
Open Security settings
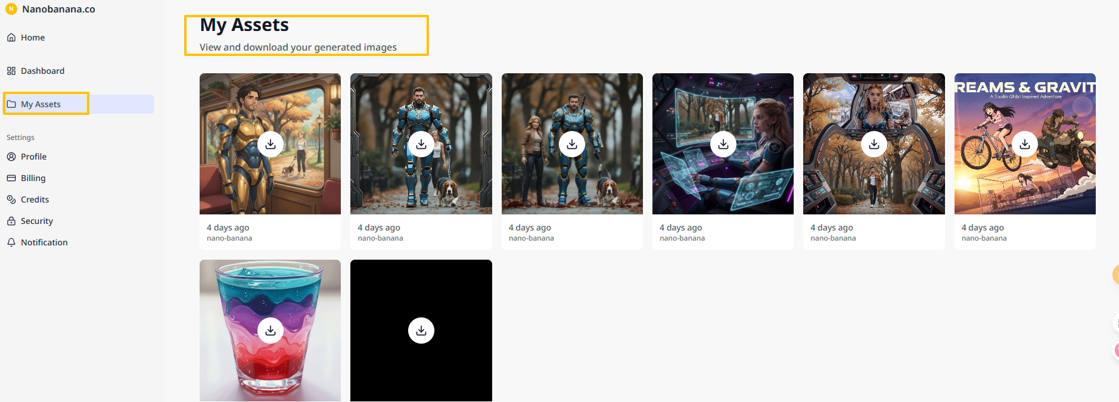tap(36, 221)
